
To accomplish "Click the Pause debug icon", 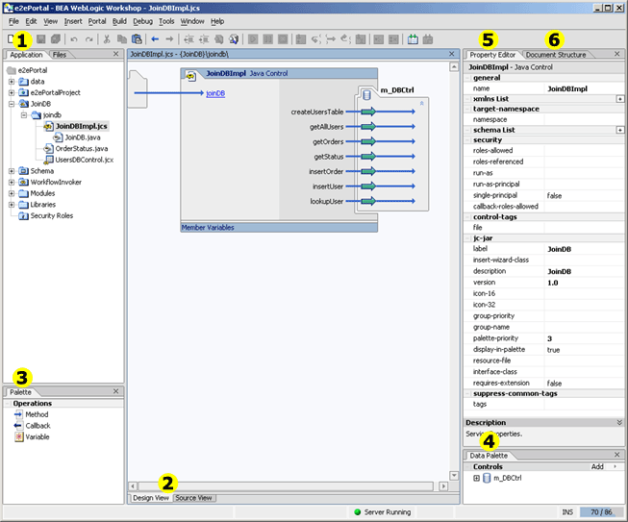I will (x=268, y=38).
